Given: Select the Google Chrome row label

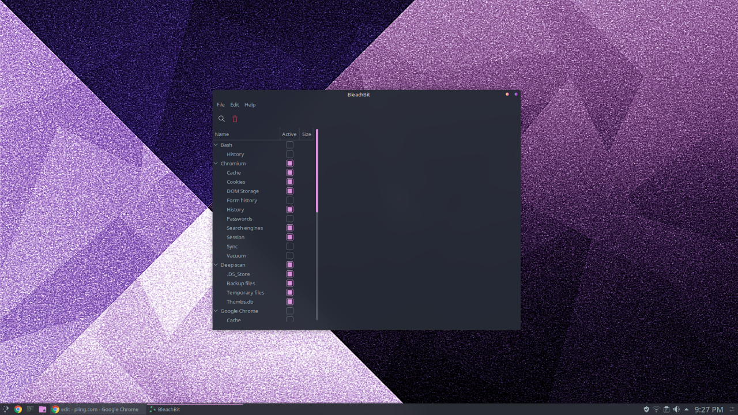Looking at the screenshot, I should 239,311.
